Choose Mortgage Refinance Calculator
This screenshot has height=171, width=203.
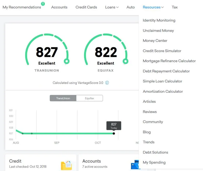[x=169, y=61]
